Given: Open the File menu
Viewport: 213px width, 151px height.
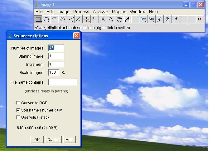Looking at the screenshot, I should click(39, 12).
